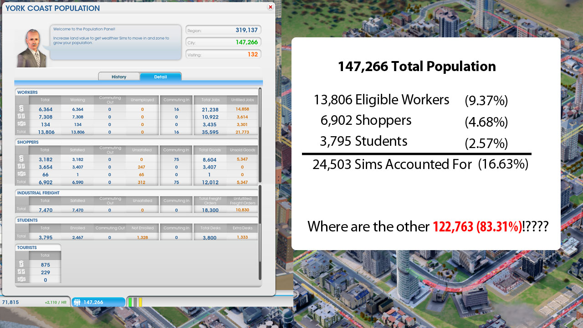
Task: Switch to the History tab
Action: (119, 77)
